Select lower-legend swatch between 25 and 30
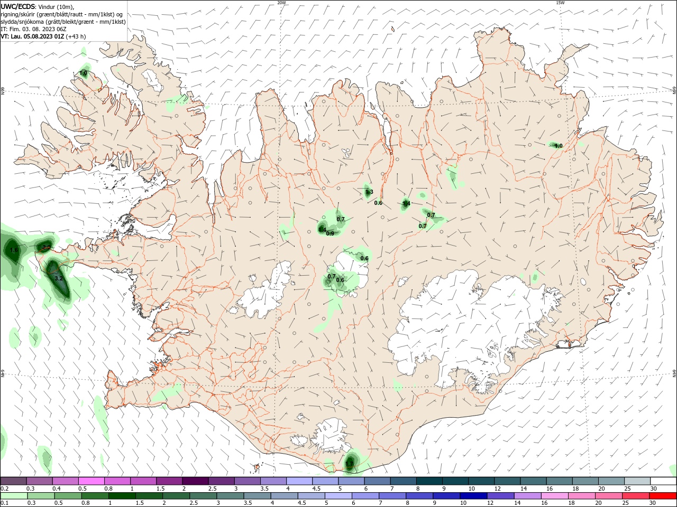The image size is (677, 507). pyautogui.click(x=636, y=496)
